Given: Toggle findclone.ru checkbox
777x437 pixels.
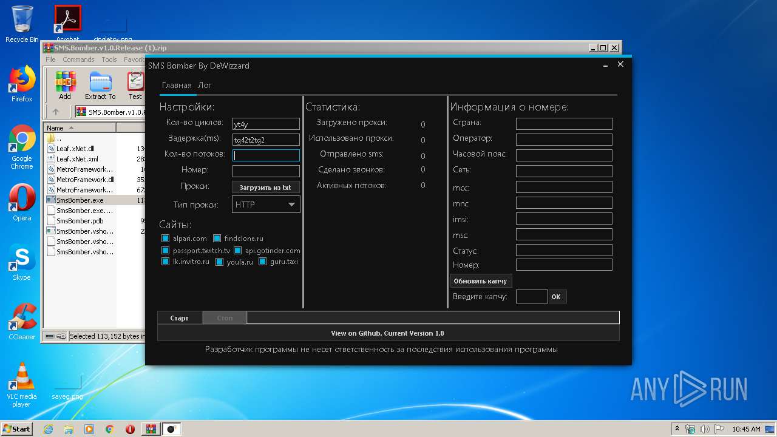Looking at the screenshot, I should coord(217,239).
